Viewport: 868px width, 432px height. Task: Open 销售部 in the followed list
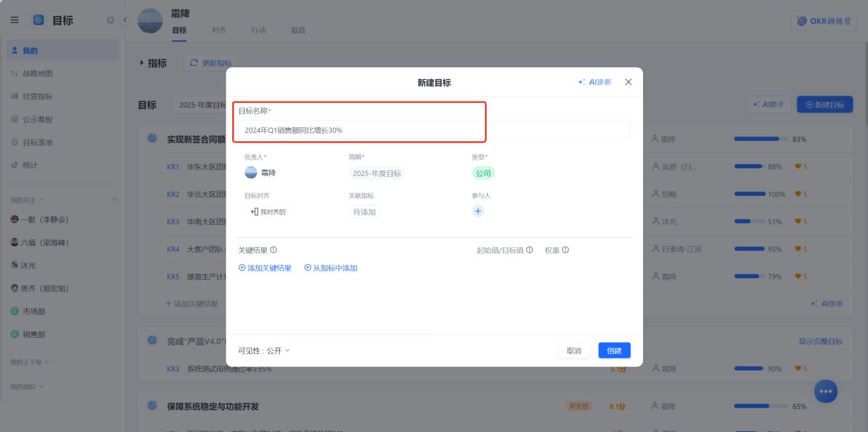click(28, 334)
